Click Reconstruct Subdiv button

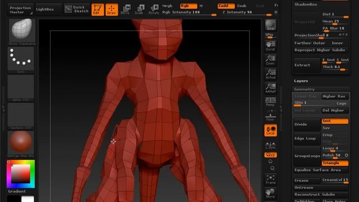point(321,195)
